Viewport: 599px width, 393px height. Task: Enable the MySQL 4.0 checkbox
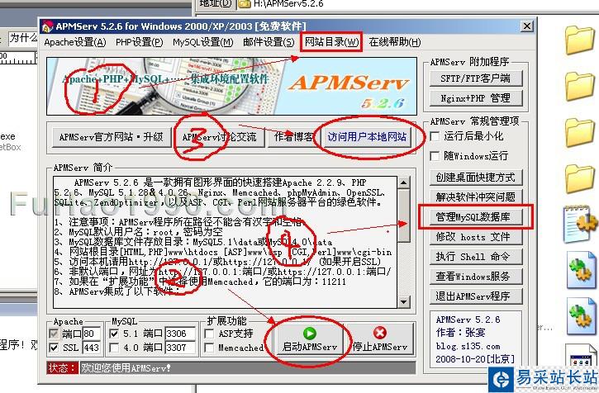click(114, 348)
